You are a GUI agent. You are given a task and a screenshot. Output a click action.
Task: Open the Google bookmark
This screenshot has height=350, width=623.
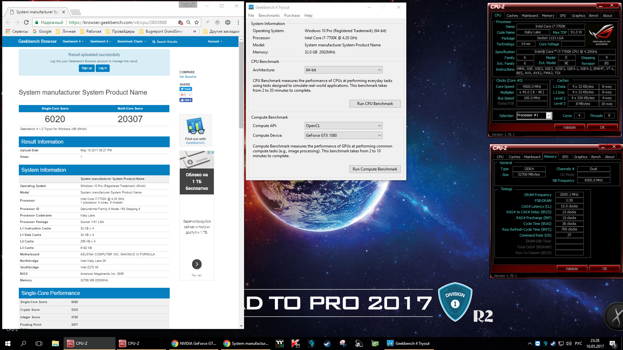[x=42, y=31]
